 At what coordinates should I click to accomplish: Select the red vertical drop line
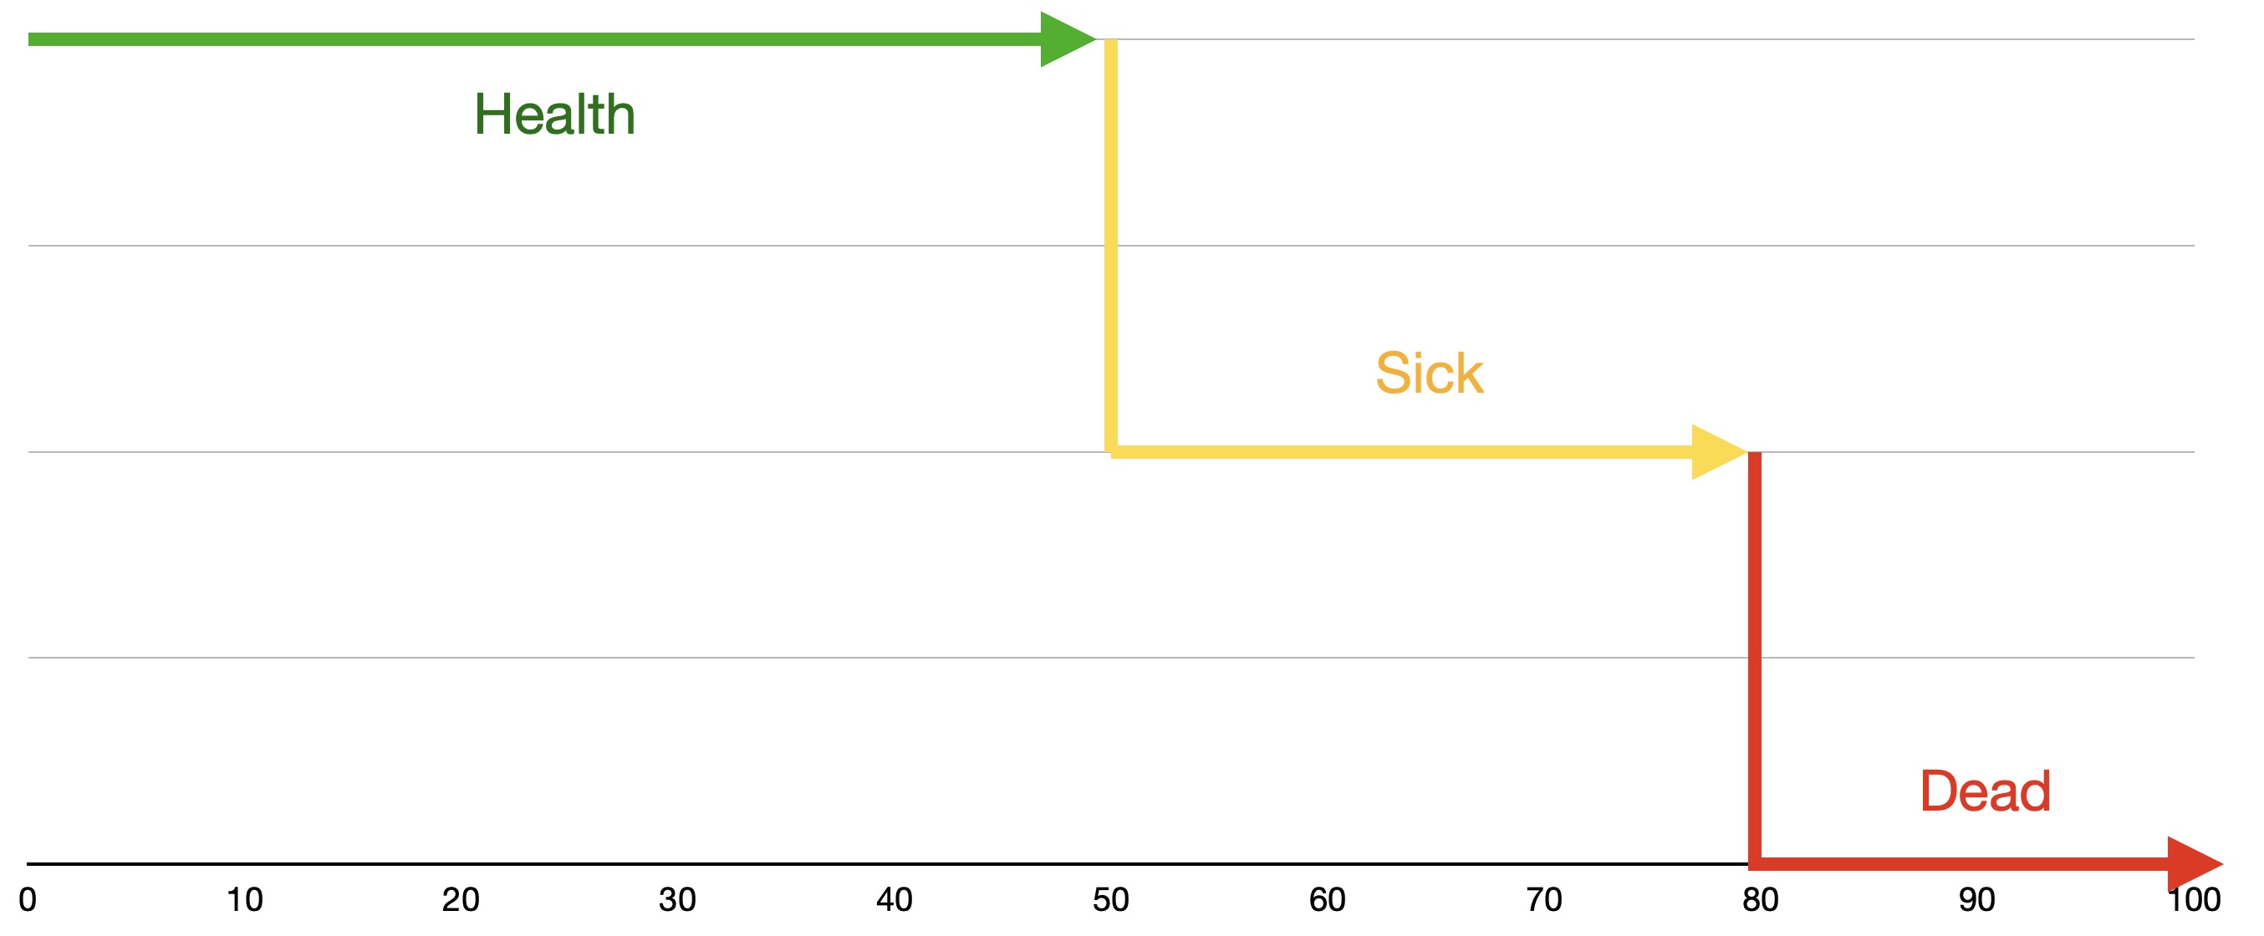(1754, 658)
